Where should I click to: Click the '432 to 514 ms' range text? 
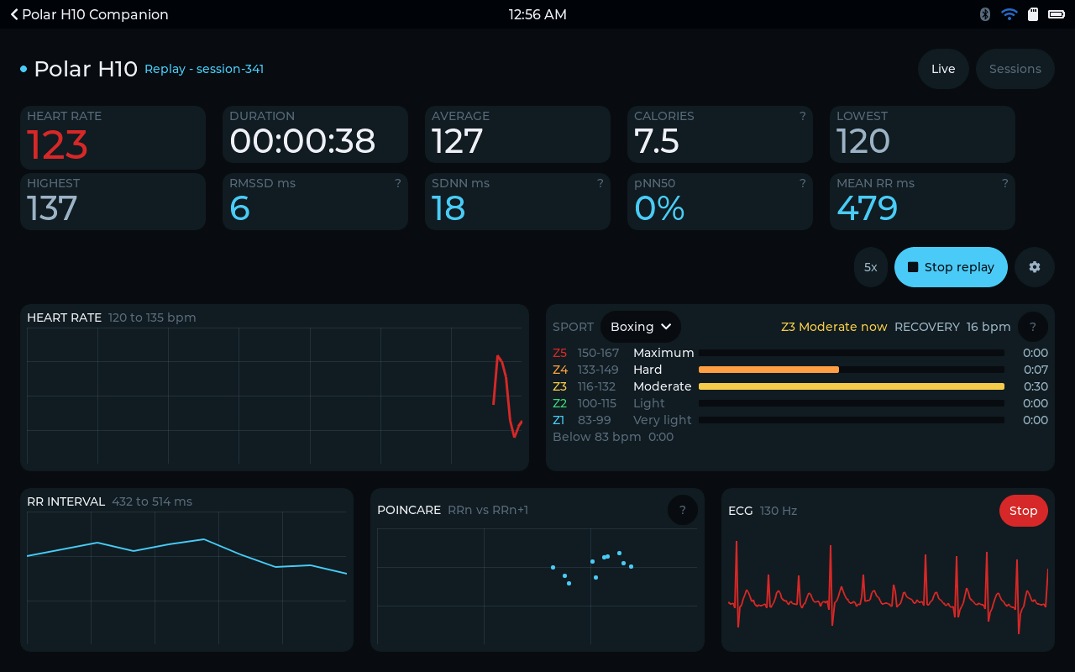click(x=152, y=501)
